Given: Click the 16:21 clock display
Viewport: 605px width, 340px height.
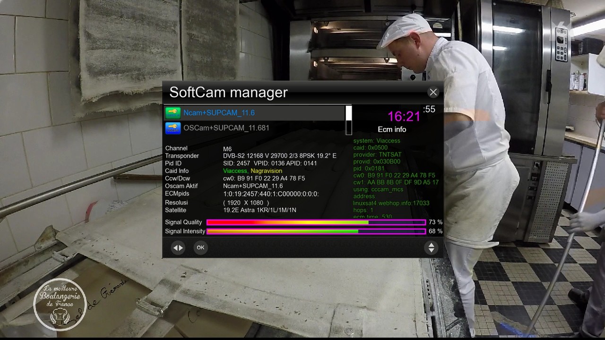Looking at the screenshot, I should pos(404,117).
